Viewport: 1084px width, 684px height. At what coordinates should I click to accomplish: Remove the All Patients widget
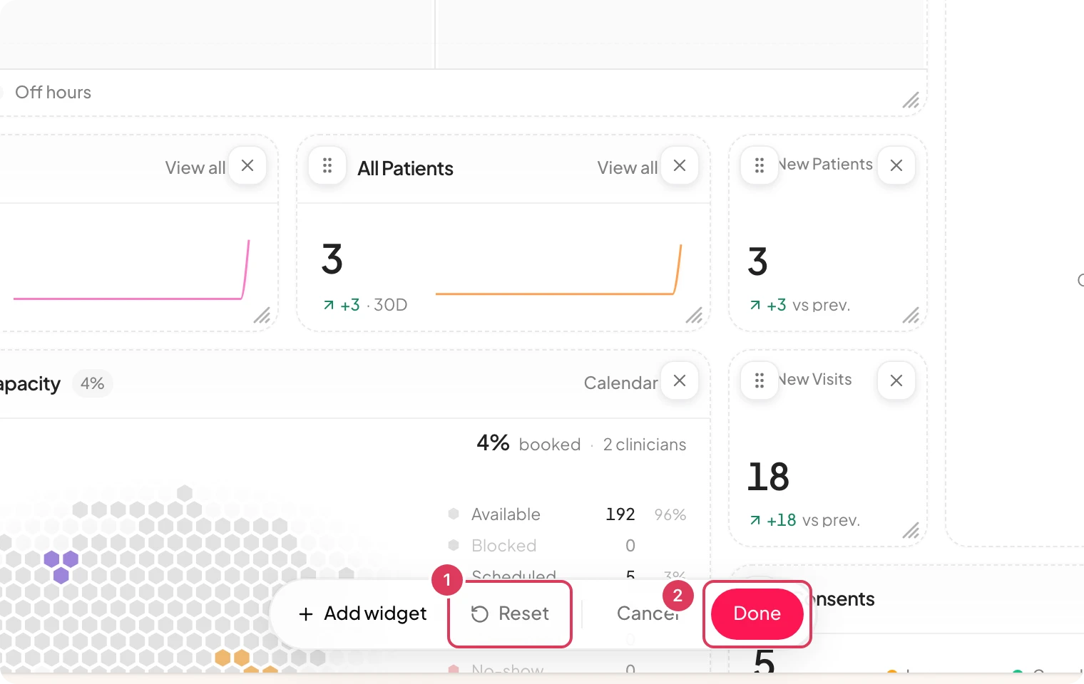pyautogui.click(x=680, y=166)
